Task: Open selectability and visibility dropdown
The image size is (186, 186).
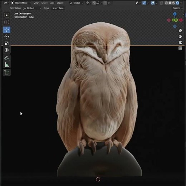Action: pyautogui.click(x=138, y=3)
